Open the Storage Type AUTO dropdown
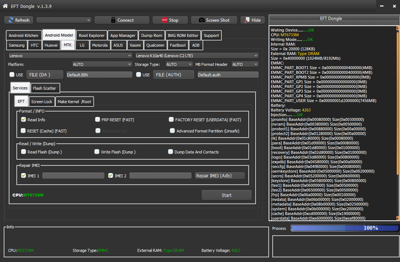The width and height of the screenshot is (400, 262). point(179,64)
